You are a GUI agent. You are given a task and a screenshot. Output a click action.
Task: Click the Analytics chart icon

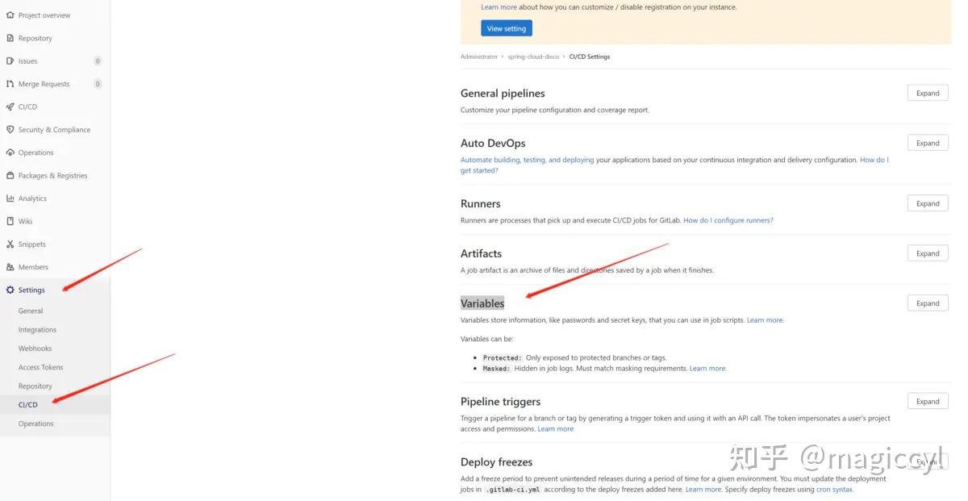click(10, 198)
